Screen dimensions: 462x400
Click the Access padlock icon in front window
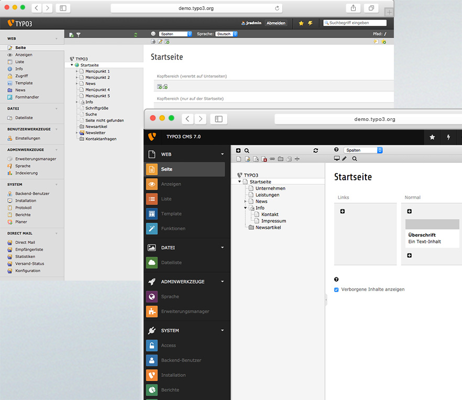(152, 346)
